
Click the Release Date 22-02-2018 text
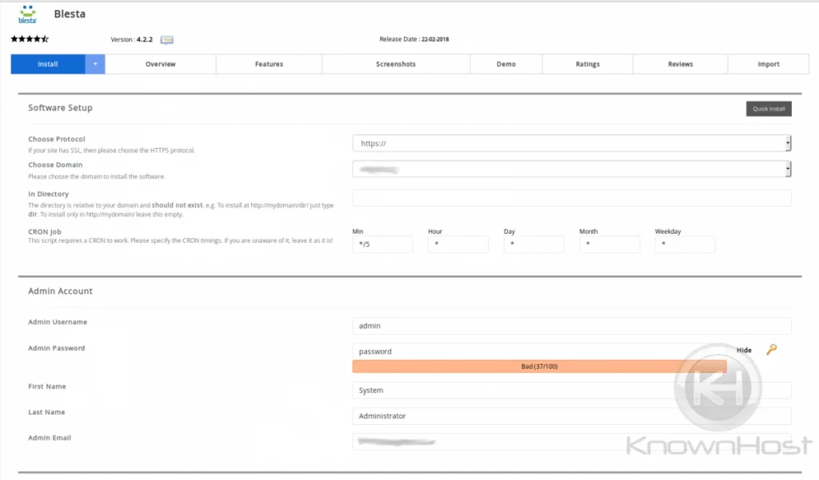tap(414, 39)
